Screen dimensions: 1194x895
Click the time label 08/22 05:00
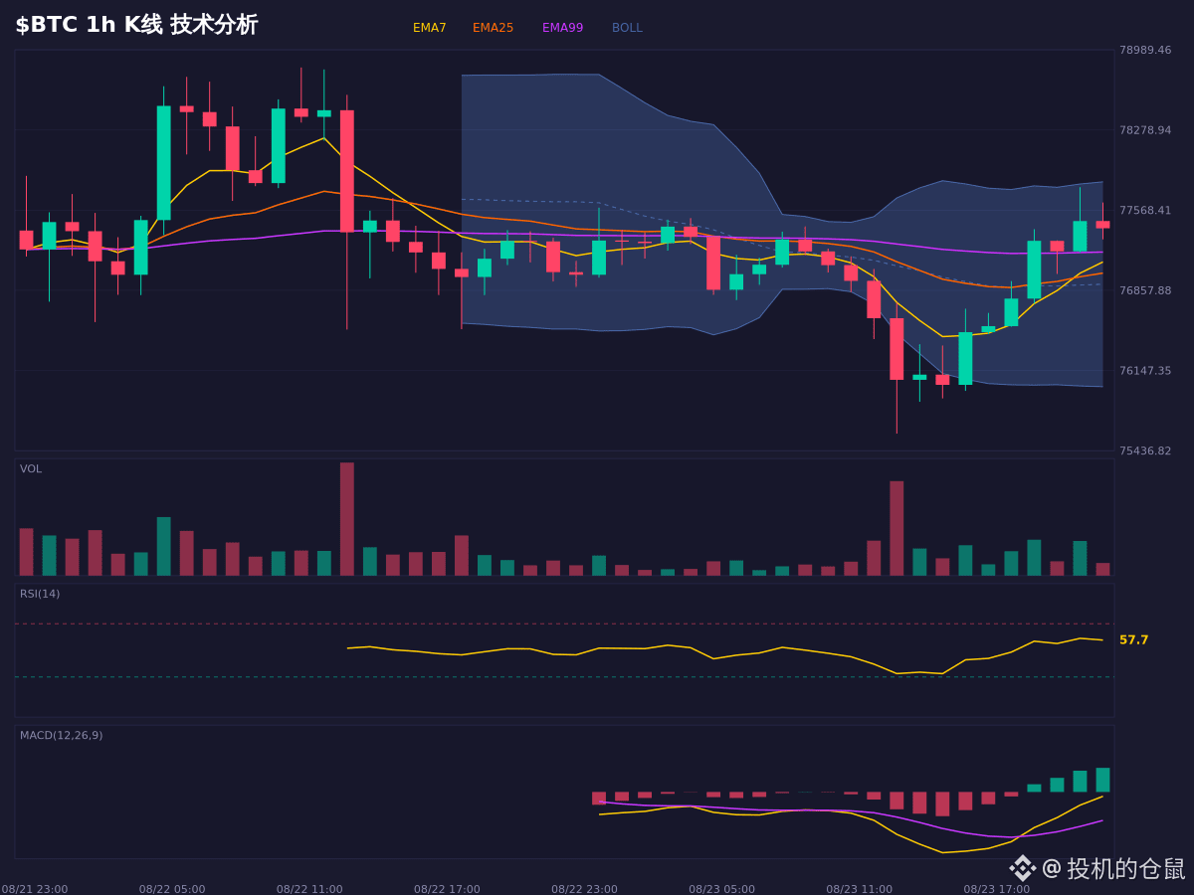(172, 889)
